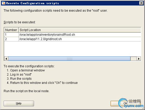Select the Script Location column header
Viewport: 145px width, 110px height.
tap(80, 30)
